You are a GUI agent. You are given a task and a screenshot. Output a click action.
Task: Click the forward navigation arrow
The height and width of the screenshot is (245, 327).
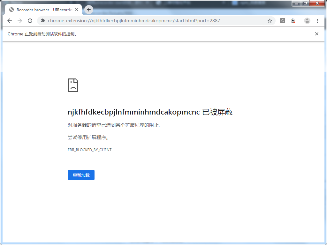(19, 20)
